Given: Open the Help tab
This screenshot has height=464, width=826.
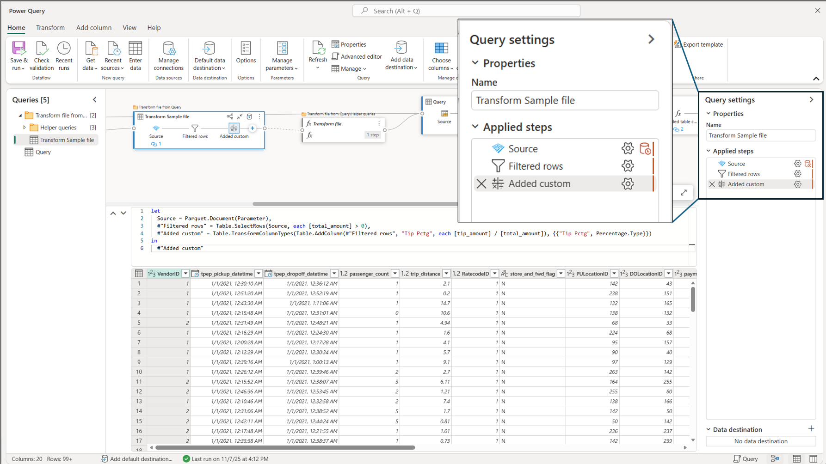Looking at the screenshot, I should tap(154, 28).
